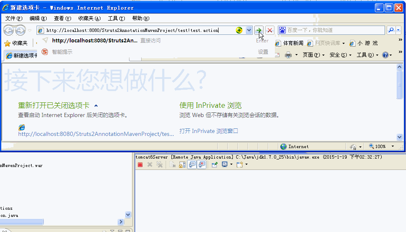406x232 pixels.
Task: Expand command bar overflow chevron
Action: click(x=400, y=52)
